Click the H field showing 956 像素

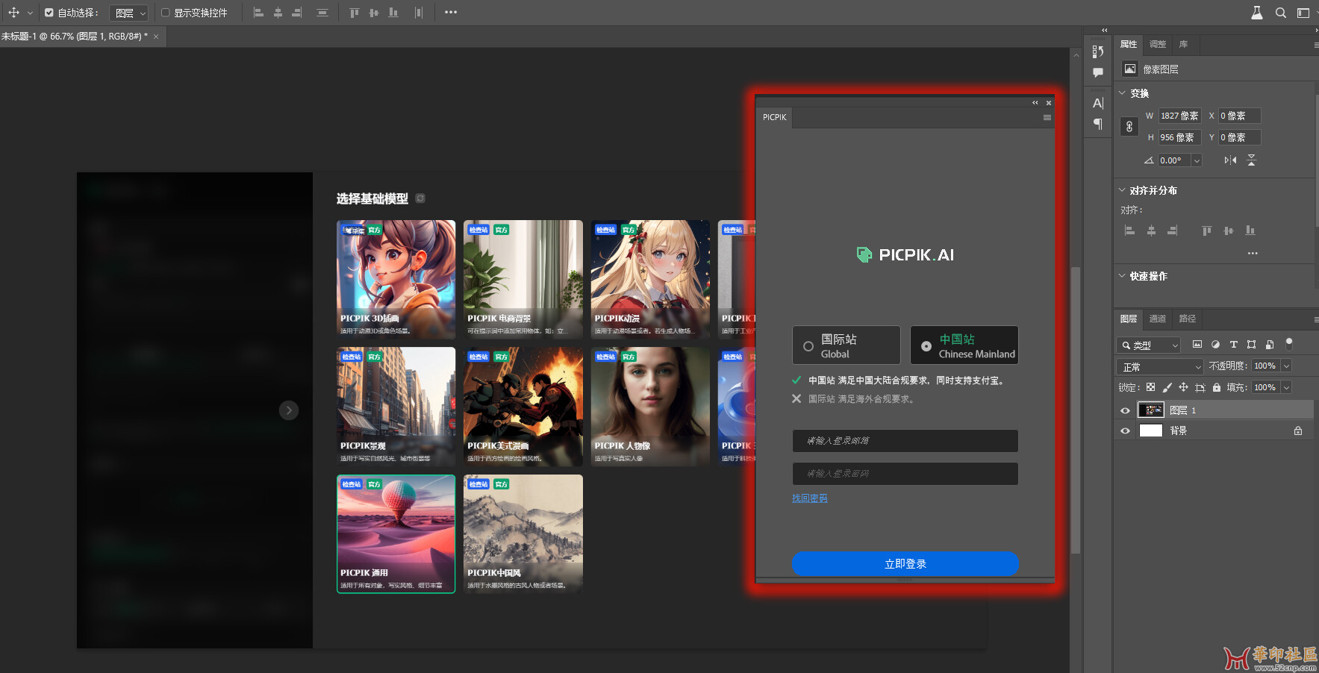(1179, 137)
